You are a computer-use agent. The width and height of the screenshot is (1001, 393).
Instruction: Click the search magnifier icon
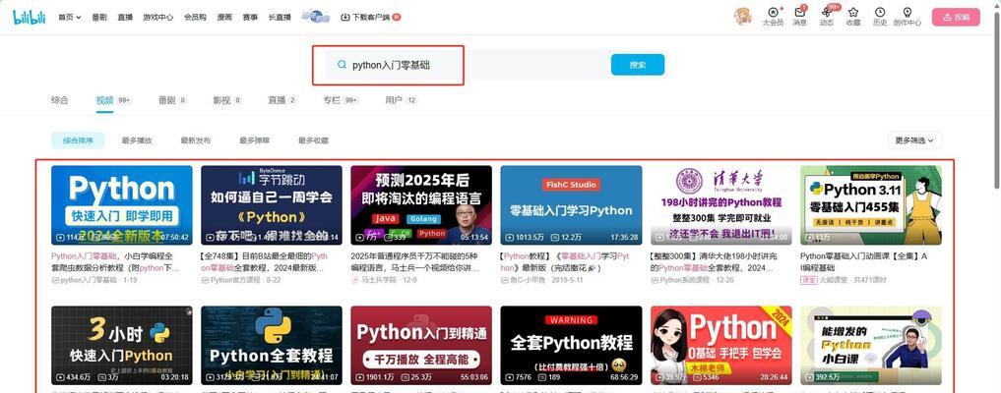click(x=343, y=65)
